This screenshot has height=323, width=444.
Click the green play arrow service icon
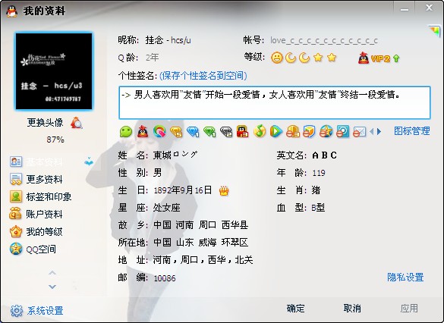[x=276, y=131]
